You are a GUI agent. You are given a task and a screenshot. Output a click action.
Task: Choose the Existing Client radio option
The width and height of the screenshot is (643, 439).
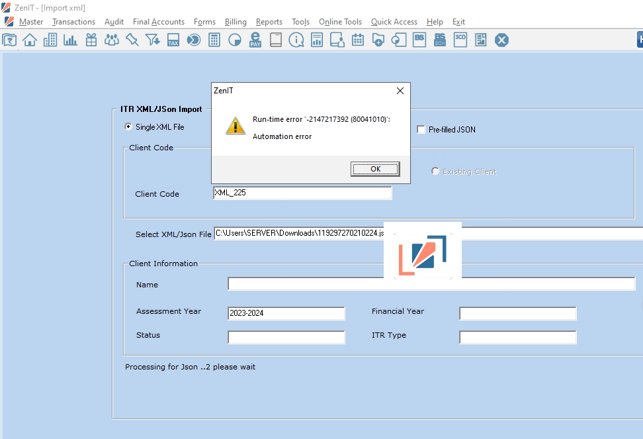click(x=435, y=171)
